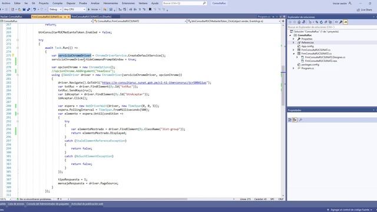
Task: Open the Lista de errores bottom tab
Action: click(16, 204)
